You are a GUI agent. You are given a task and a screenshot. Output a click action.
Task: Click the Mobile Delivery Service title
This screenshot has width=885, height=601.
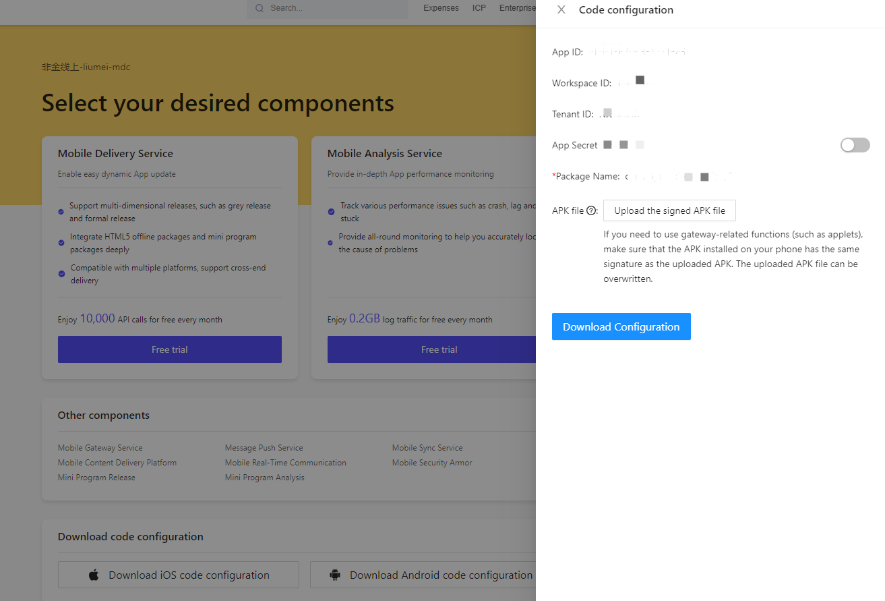point(115,154)
